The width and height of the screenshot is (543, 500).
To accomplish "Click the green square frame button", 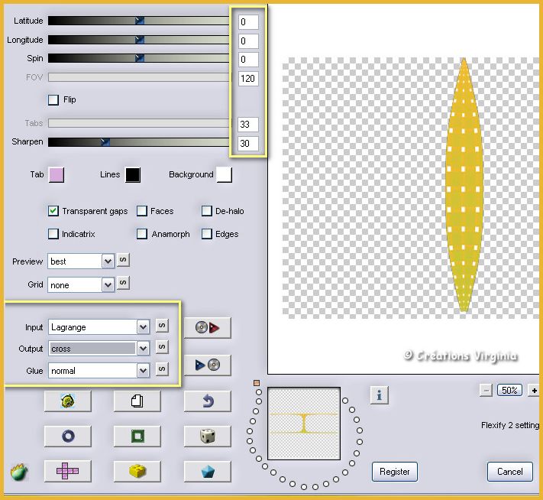I will click(x=137, y=436).
